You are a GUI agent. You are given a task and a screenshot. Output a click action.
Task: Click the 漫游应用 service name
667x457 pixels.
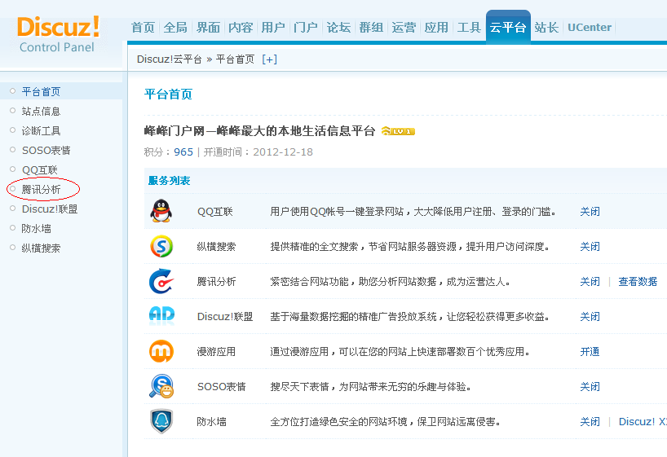click(216, 352)
